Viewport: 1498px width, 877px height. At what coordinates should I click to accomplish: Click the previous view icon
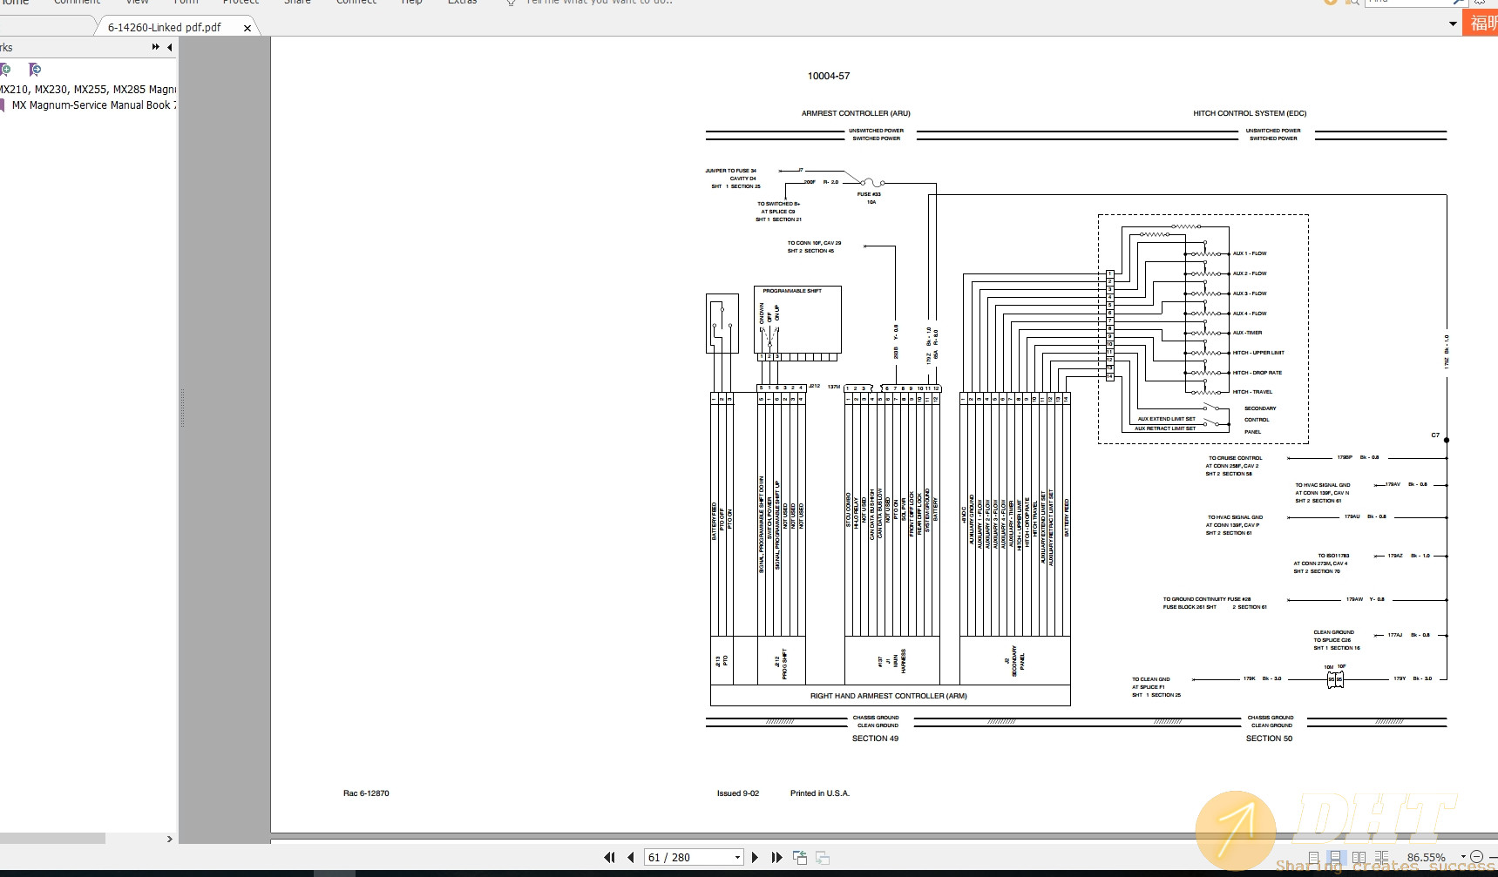tap(799, 858)
